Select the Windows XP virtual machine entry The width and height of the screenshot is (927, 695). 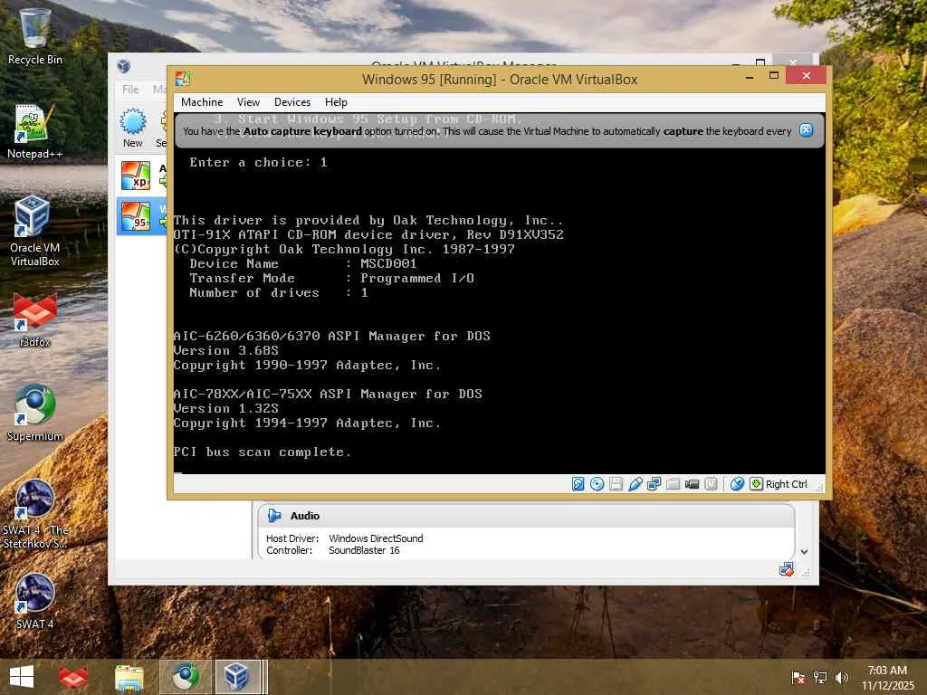pos(141,176)
